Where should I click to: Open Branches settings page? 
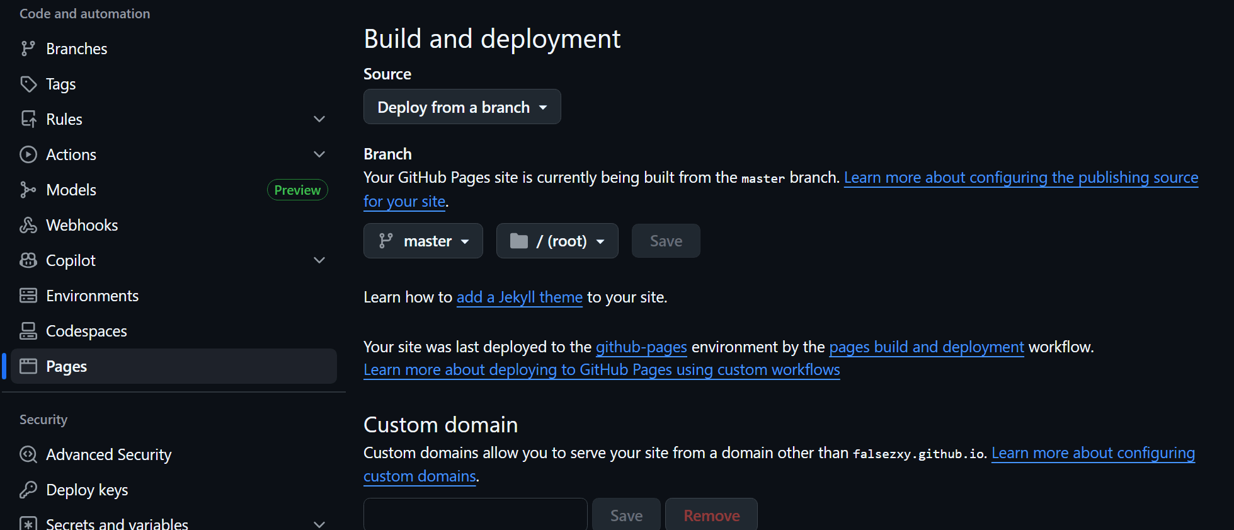174,49
